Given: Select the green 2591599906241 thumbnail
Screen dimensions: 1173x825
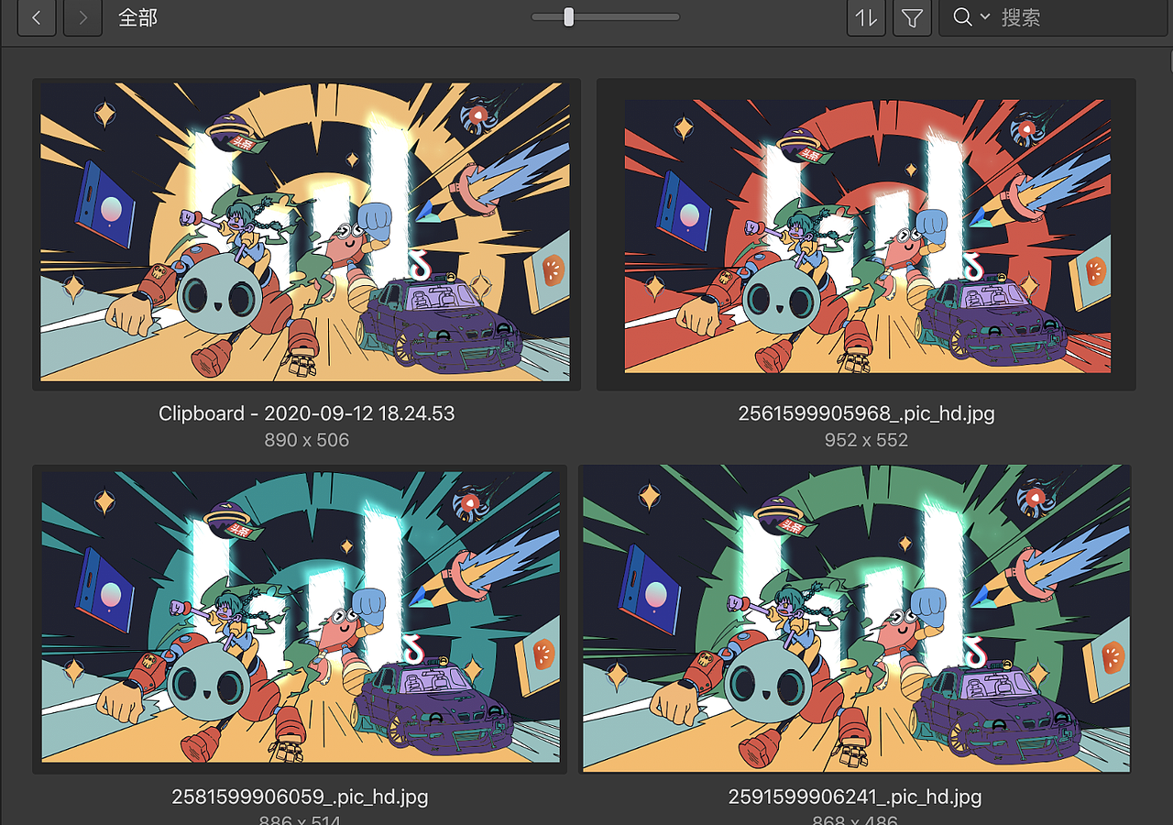Looking at the screenshot, I should pyautogui.click(x=855, y=619).
